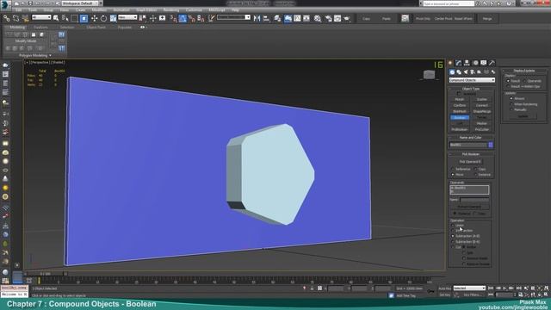The height and width of the screenshot is (310, 551).
Task: Select Subtraction (B-A) radio button
Action: (453, 242)
